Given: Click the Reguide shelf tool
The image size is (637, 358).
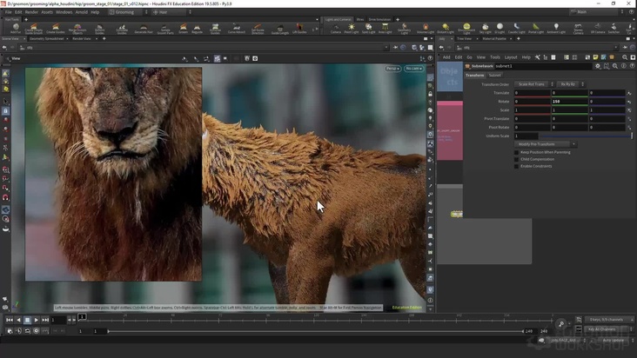Looking at the screenshot, I should (x=197, y=28).
